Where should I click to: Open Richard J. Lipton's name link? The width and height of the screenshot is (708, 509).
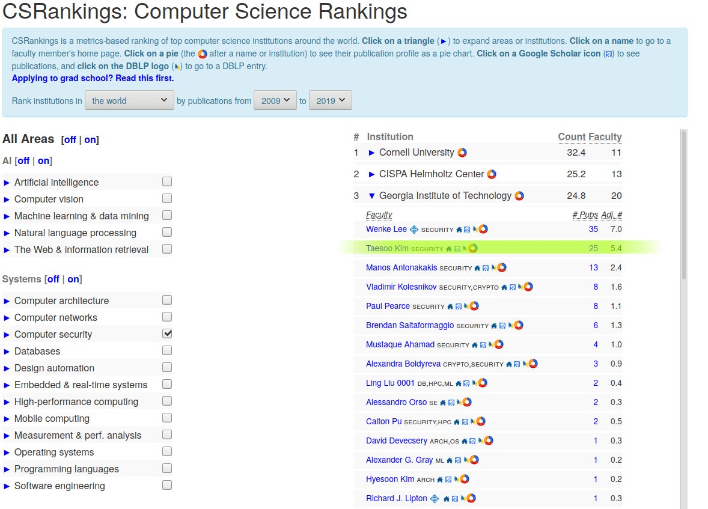coord(397,498)
